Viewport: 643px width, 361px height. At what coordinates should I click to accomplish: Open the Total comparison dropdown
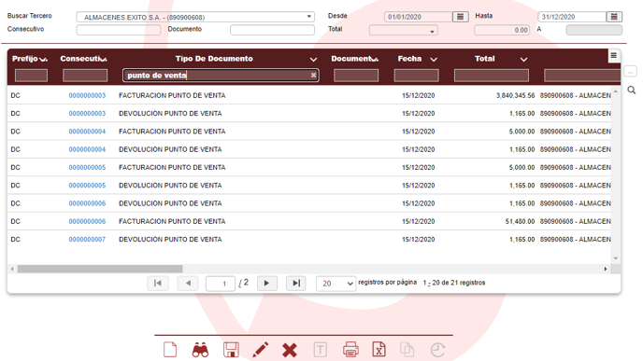pos(432,31)
